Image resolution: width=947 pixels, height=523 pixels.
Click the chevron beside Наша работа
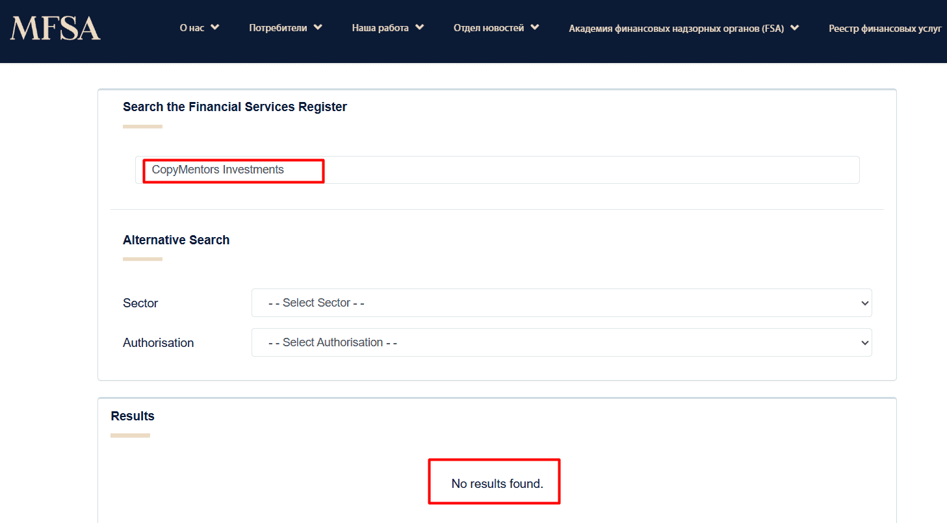[x=420, y=27]
